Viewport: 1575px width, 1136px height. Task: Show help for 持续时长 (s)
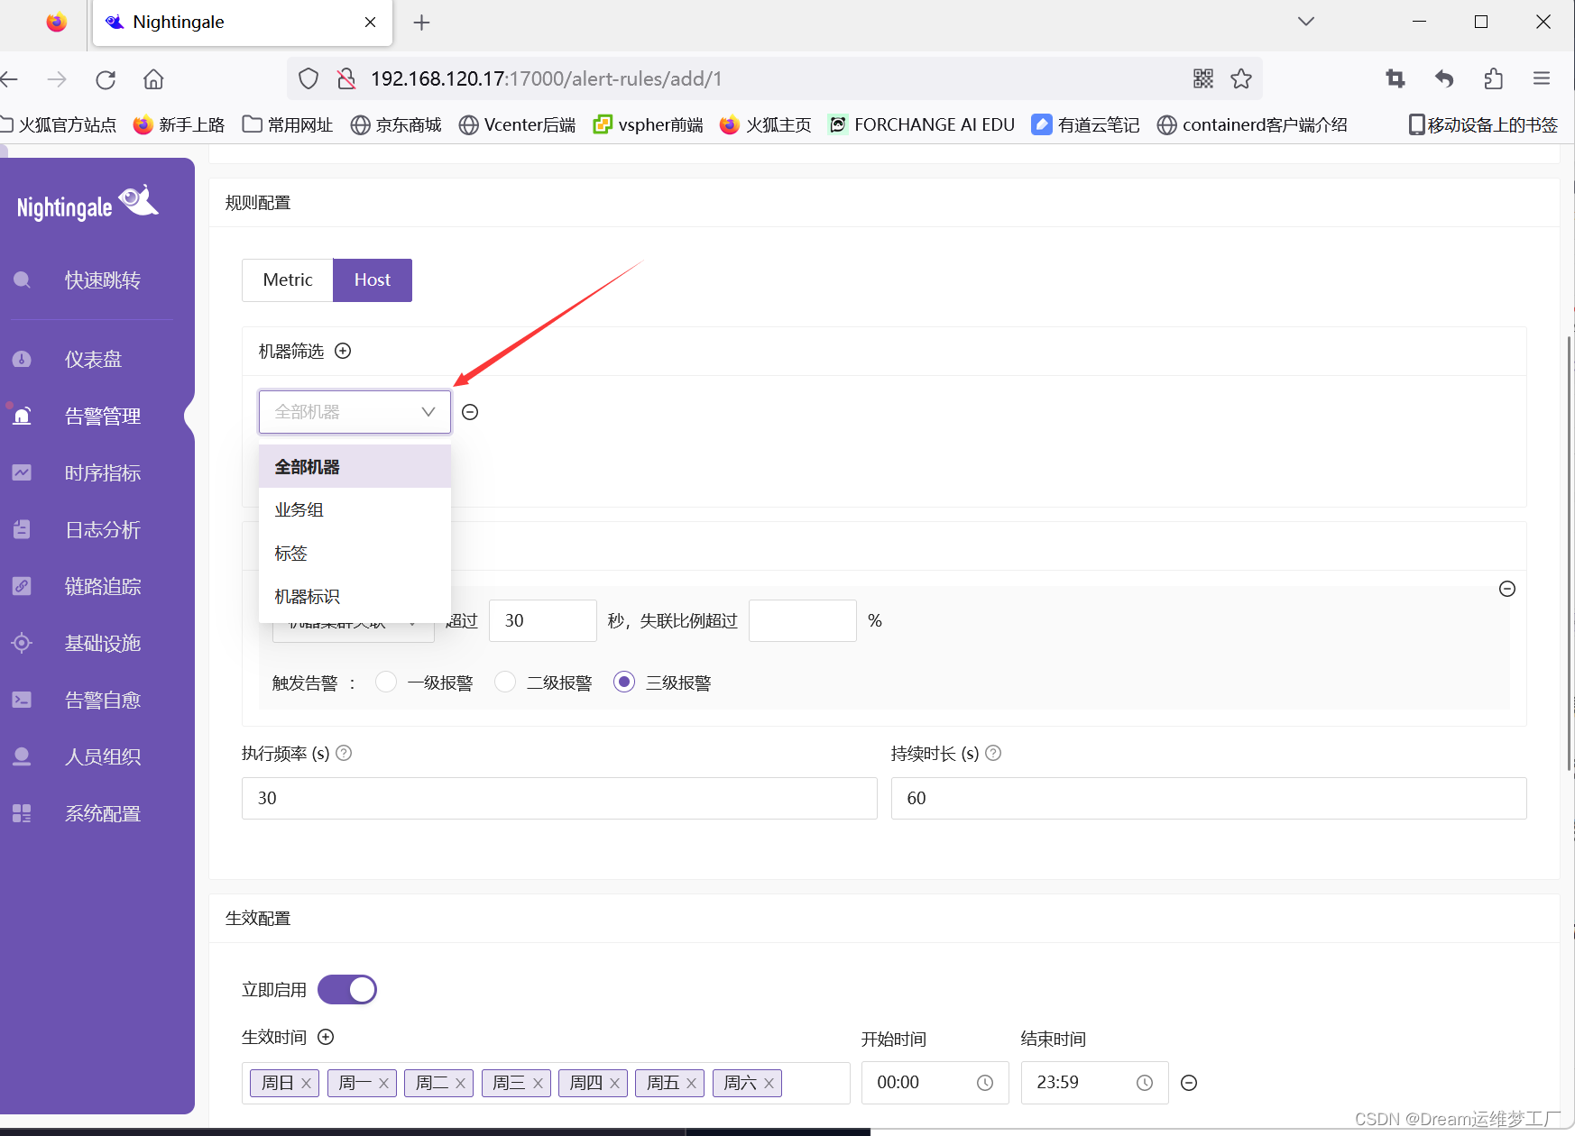tap(993, 753)
